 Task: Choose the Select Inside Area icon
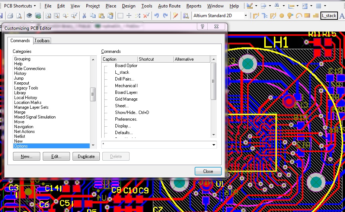(x=120, y=16)
